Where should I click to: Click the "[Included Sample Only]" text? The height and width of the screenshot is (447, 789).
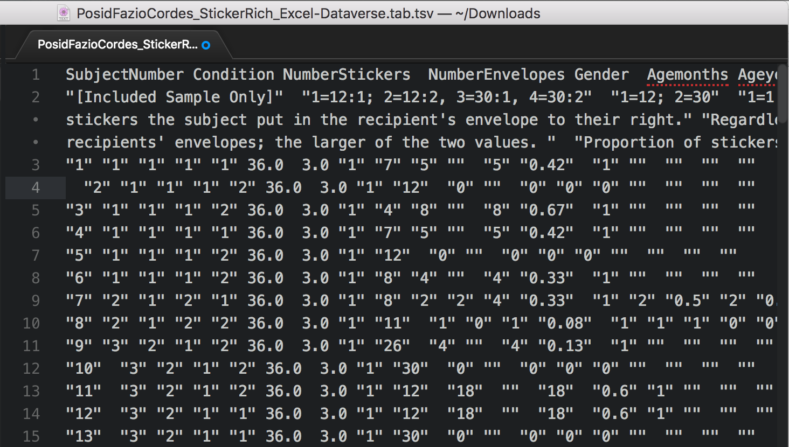[174, 97]
